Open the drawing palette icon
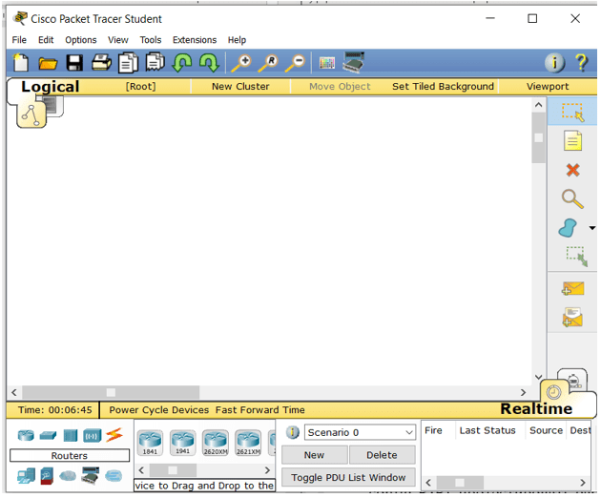Image resolution: width=601 pixels, height=498 pixels. click(x=327, y=63)
